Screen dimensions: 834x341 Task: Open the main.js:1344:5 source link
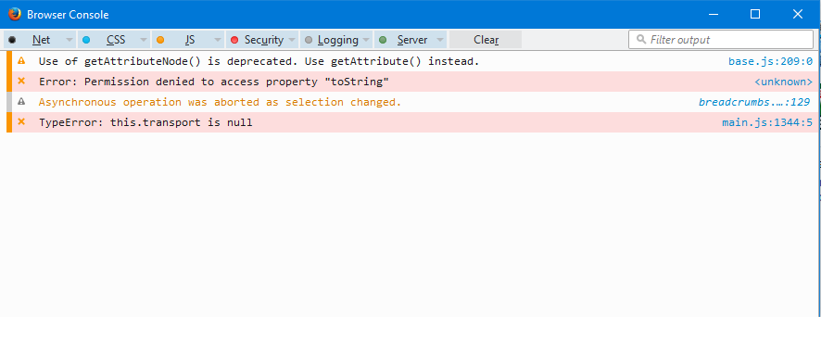click(767, 122)
